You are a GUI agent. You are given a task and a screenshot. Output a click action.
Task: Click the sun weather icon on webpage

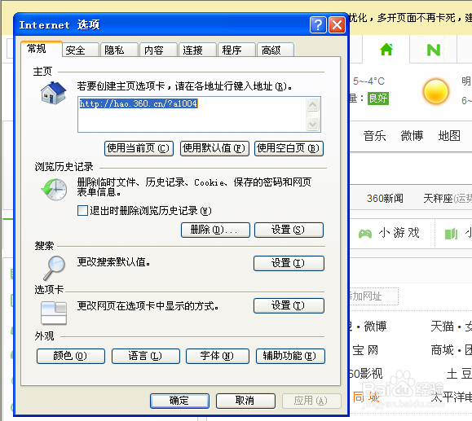pyautogui.click(x=435, y=91)
